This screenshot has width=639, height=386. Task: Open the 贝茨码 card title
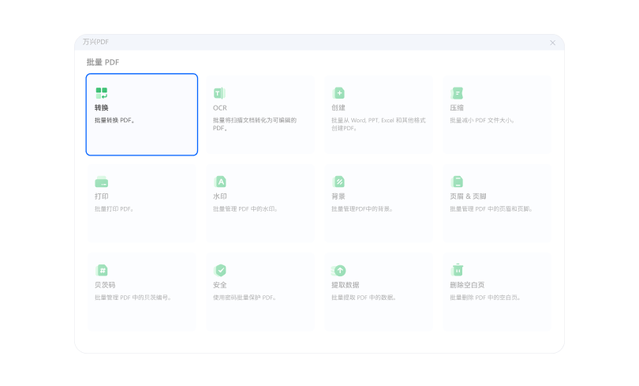pyautogui.click(x=105, y=284)
